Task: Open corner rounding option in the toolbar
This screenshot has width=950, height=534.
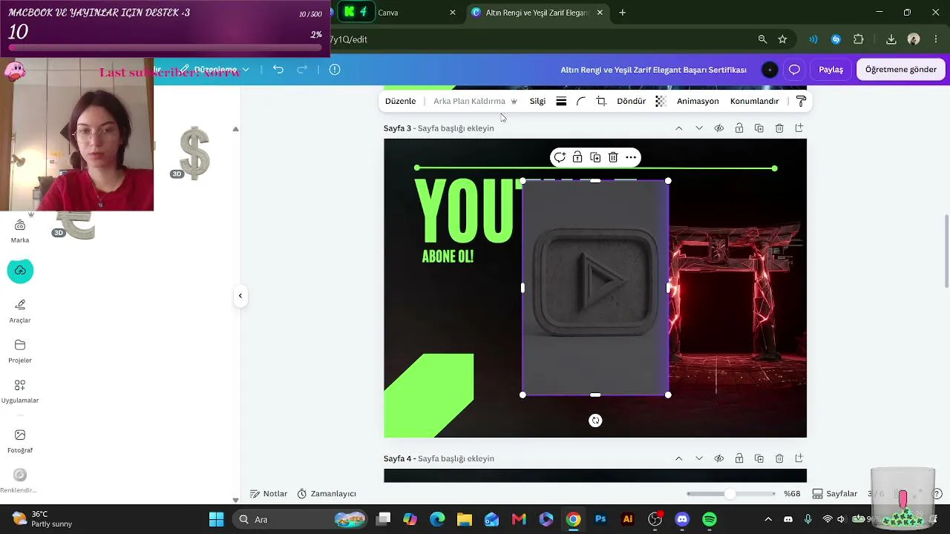Action: click(581, 101)
